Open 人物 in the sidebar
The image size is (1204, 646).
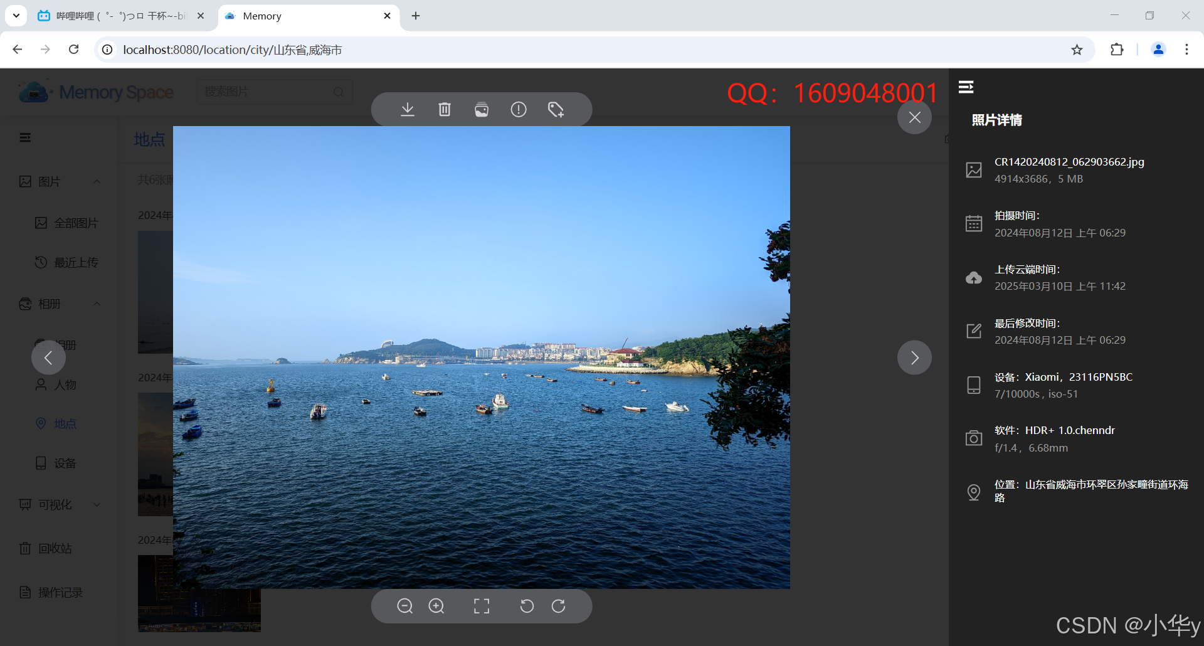click(x=56, y=384)
